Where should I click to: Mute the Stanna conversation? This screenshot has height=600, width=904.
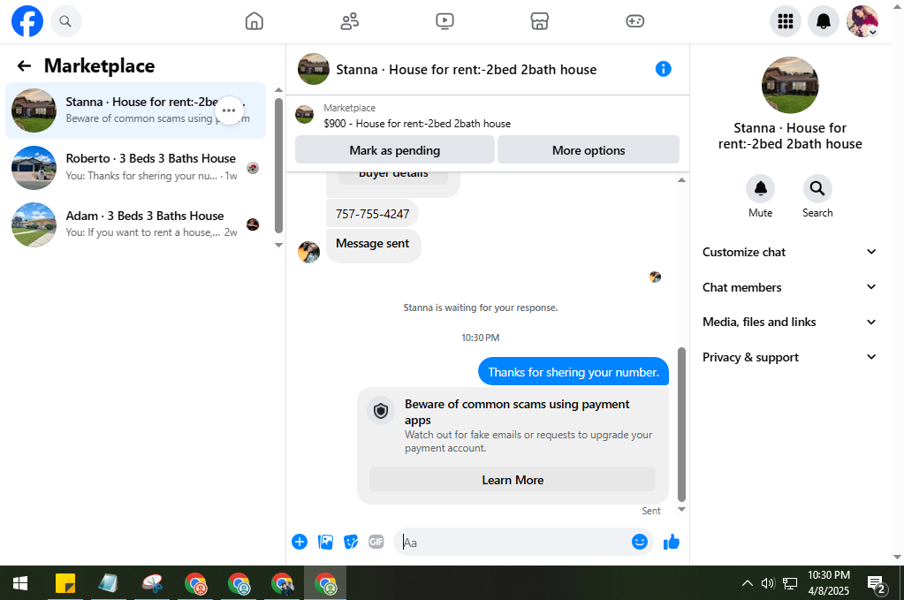761,196
